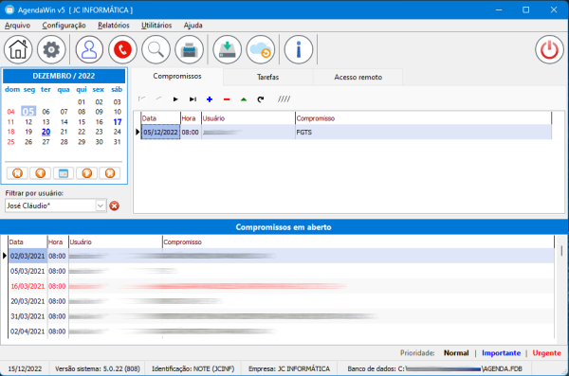
Task: Select day 17 in the calendar
Action: pyautogui.click(x=118, y=122)
